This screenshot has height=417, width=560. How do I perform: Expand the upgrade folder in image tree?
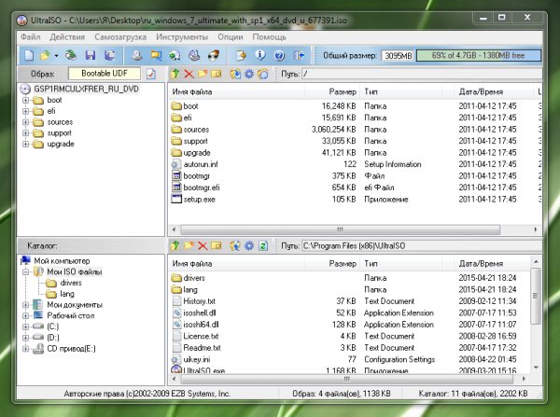click(25, 145)
